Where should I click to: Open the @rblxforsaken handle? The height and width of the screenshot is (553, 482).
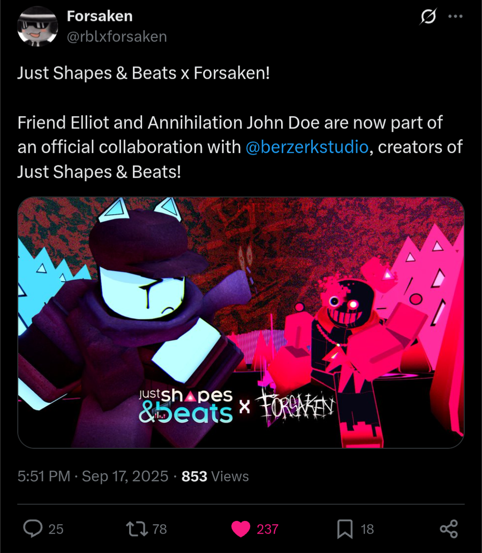pos(117,37)
